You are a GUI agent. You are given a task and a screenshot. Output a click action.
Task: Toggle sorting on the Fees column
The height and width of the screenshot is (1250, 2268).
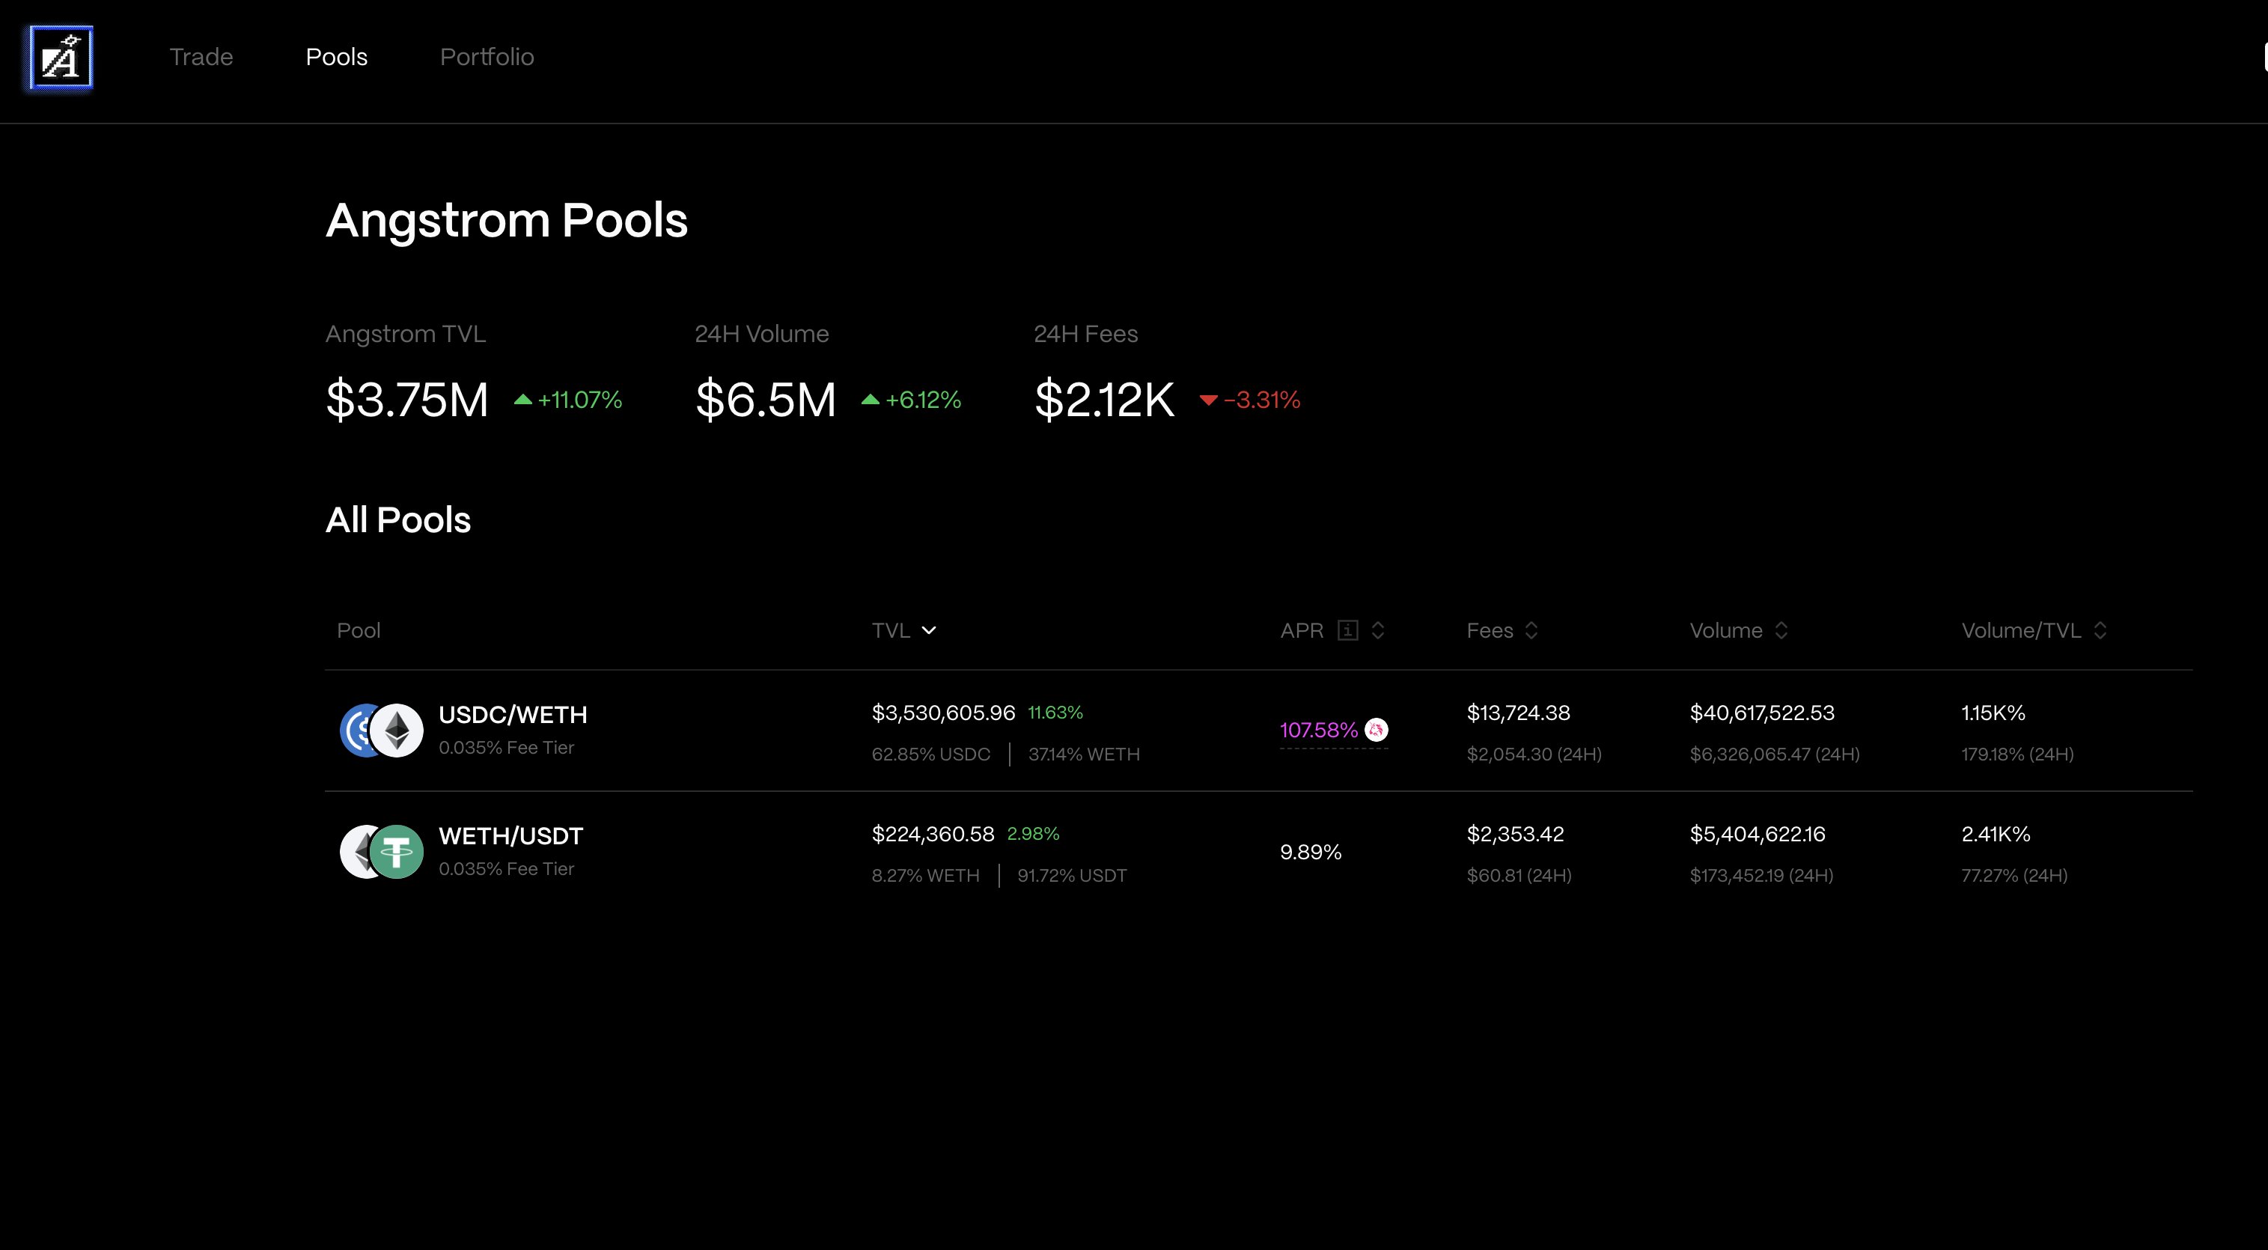pyautogui.click(x=1530, y=630)
